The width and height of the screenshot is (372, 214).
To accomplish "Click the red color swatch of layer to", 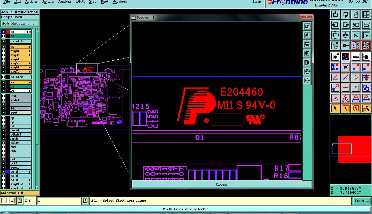I will click(8, 32).
